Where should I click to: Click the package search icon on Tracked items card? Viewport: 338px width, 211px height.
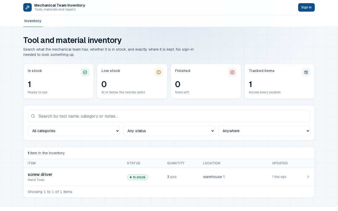click(x=306, y=72)
